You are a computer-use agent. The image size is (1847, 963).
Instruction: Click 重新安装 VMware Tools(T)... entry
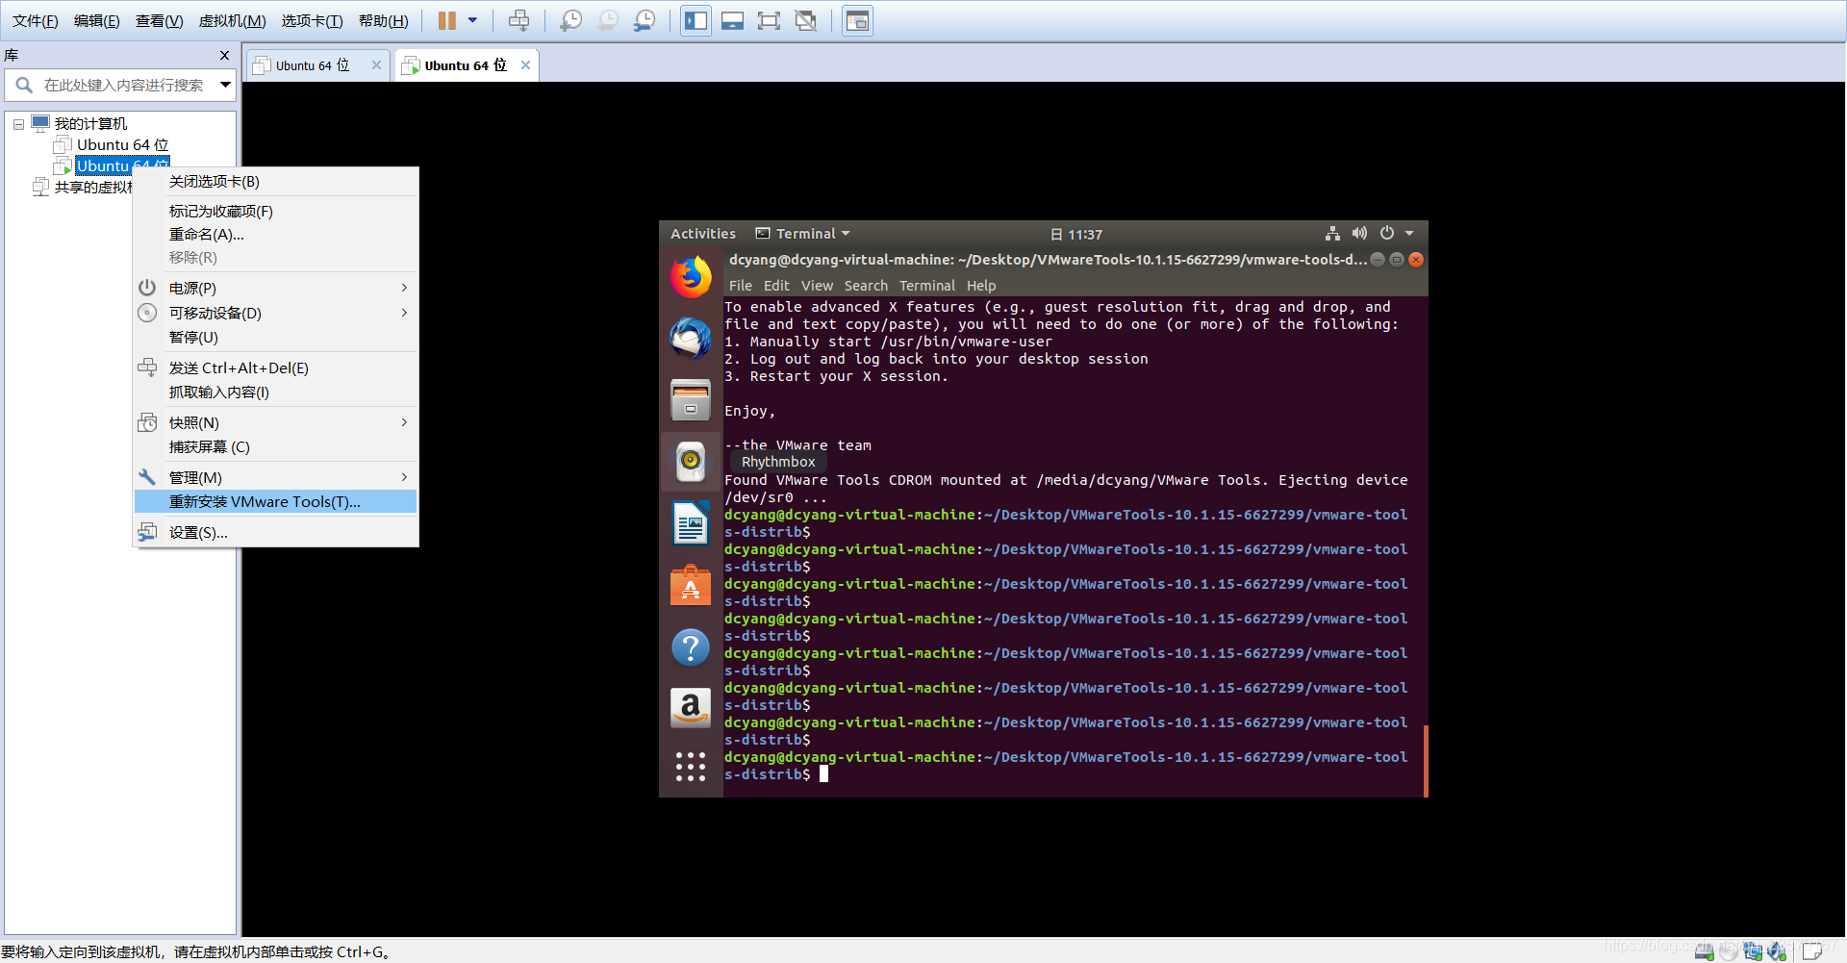[276, 502]
